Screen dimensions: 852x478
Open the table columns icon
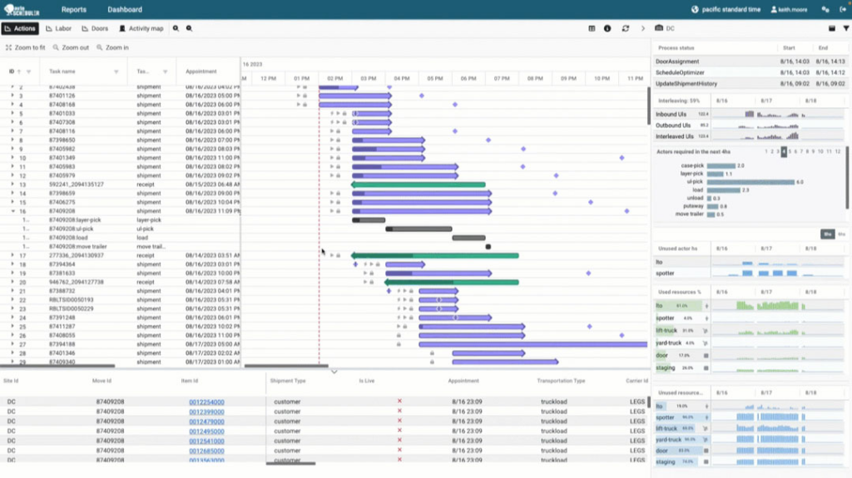(592, 28)
